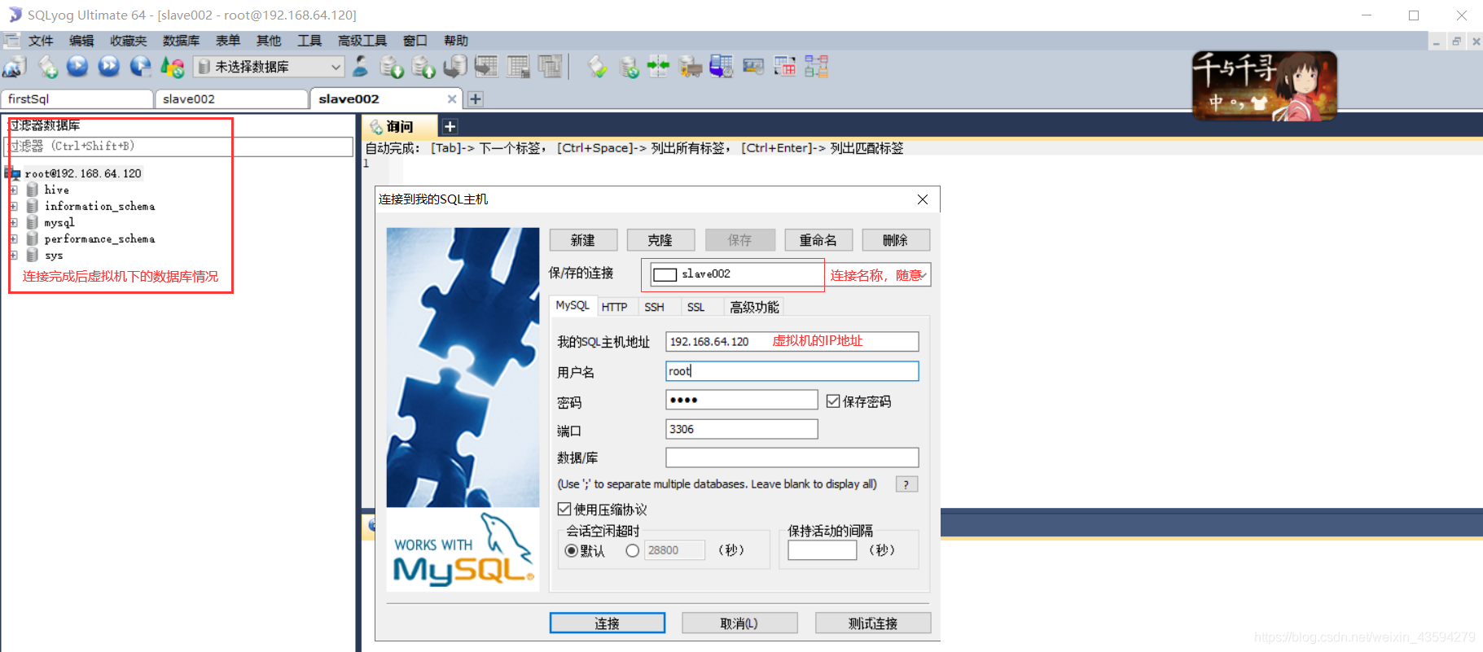Viewport: 1483px width, 652px height.
Task: Click database icon with green up arrow
Action: click(x=423, y=67)
